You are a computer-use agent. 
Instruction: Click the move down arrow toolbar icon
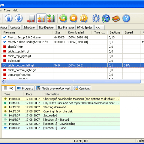19,18
